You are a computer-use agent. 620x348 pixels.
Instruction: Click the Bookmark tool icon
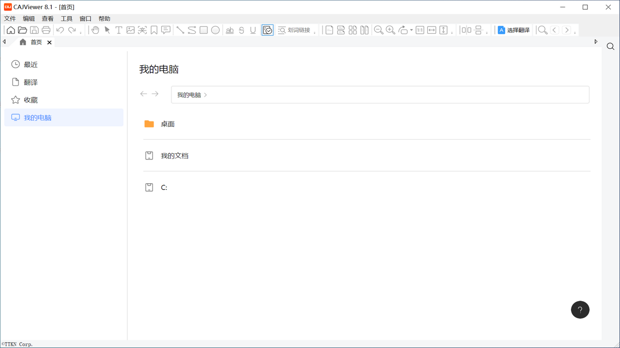[154, 30]
